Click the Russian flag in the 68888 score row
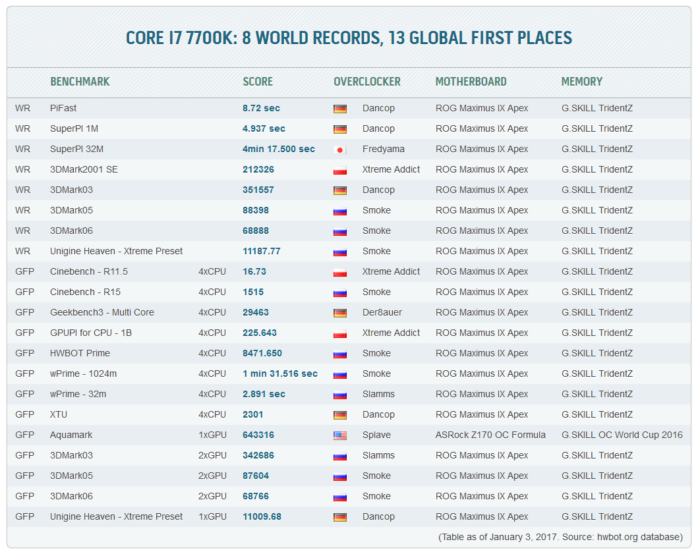Screen dimensions: 698x554 [340, 231]
